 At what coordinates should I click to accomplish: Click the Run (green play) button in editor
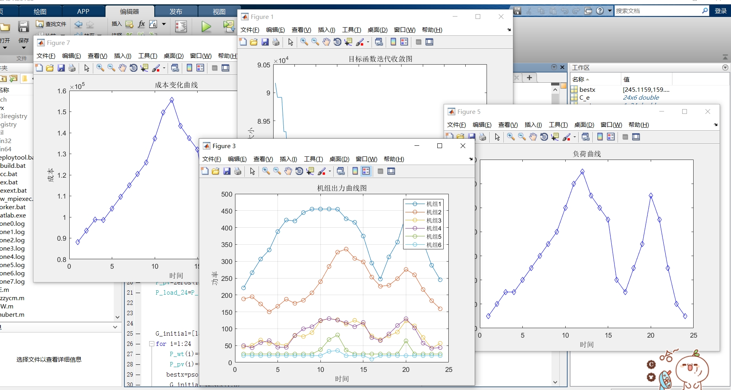pyautogui.click(x=206, y=27)
